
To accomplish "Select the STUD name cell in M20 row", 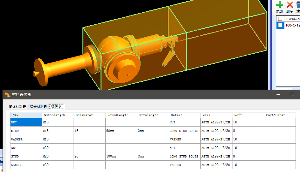I will pos(26,157).
